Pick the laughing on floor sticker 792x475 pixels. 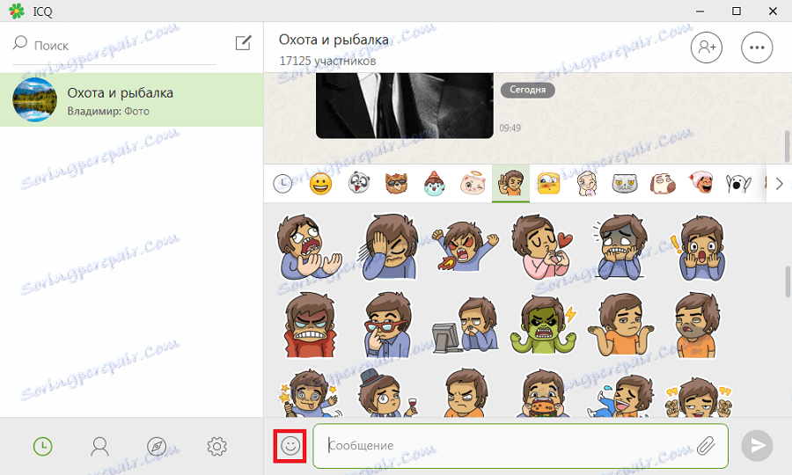click(621, 396)
